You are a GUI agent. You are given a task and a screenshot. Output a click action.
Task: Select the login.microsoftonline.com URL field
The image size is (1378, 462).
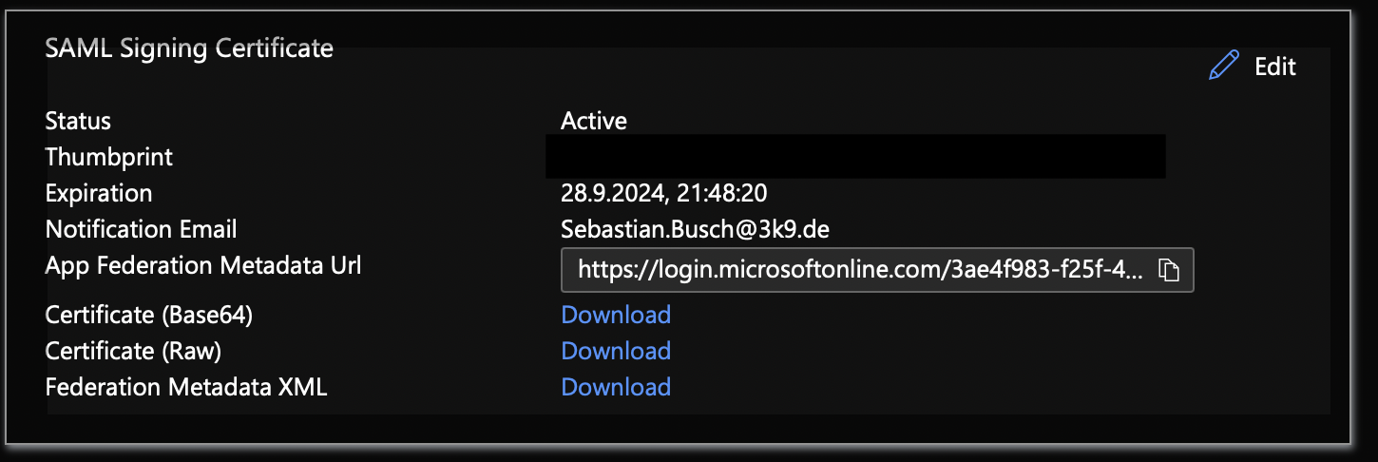pos(877,270)
